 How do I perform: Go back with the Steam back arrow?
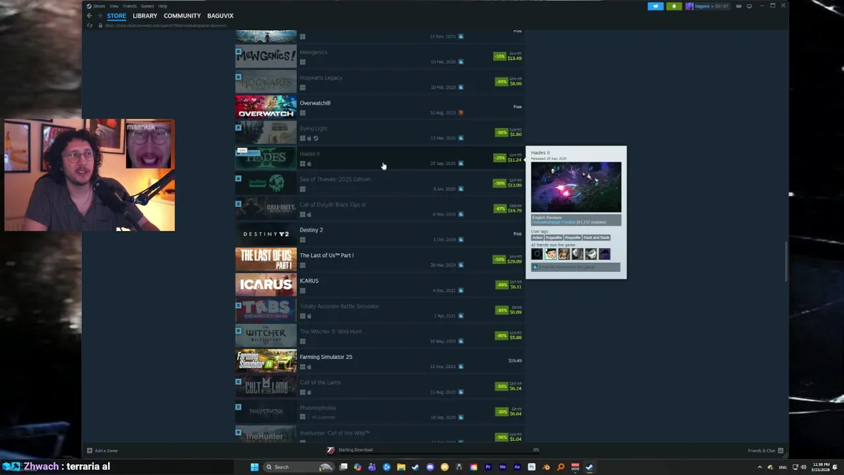pos(90,16)
